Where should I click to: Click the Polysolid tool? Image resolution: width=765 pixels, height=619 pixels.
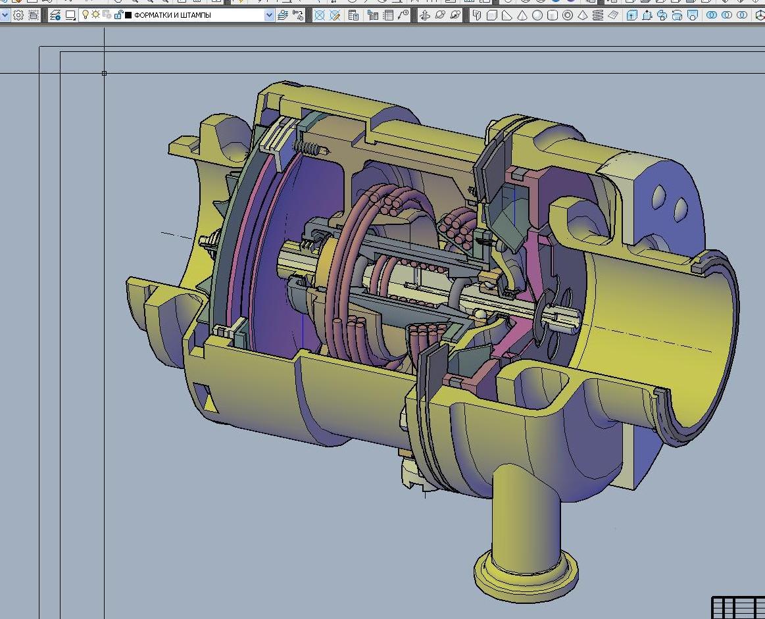(477, 15)
